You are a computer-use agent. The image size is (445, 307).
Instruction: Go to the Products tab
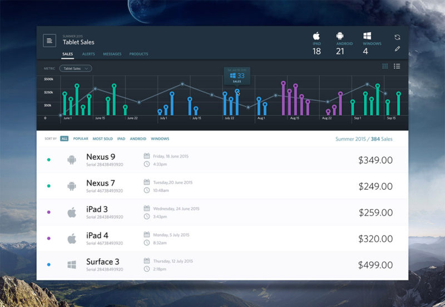[139, 54]
